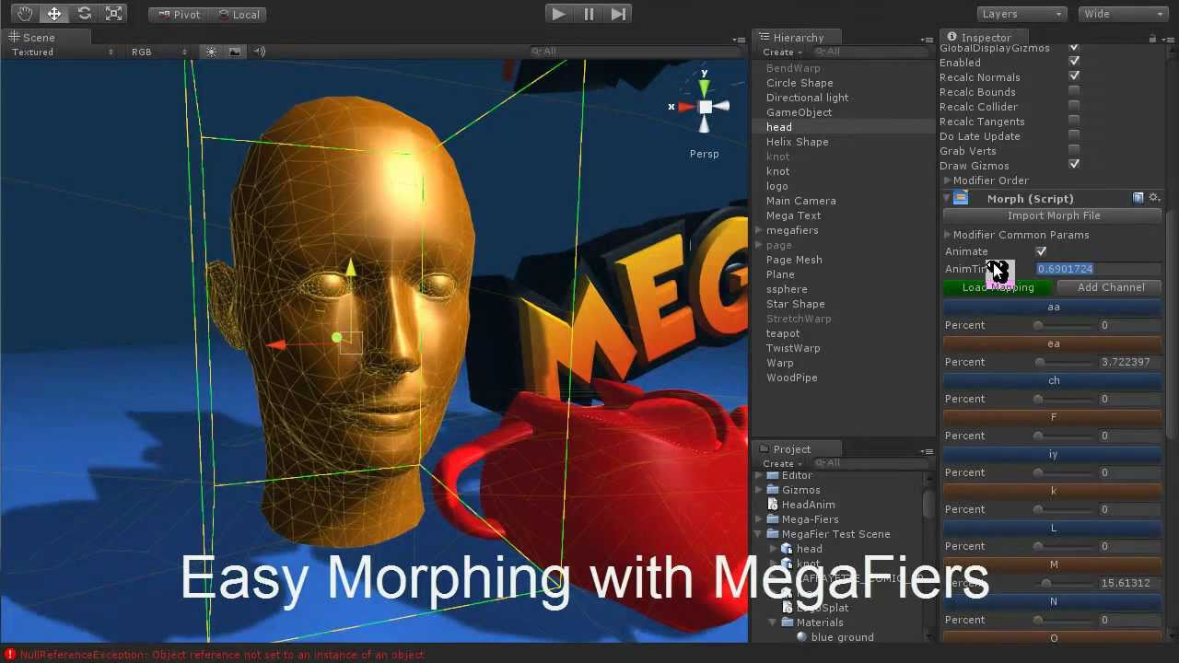The height and width of the screenshot is (663, 1179).
Task: Click the 'aa' channel percent slider
Action: pyautogui.click(x=1065, y=325)
